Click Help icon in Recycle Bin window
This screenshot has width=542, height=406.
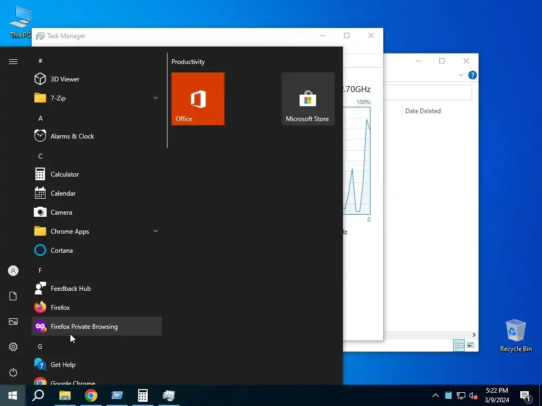(472, 75)
